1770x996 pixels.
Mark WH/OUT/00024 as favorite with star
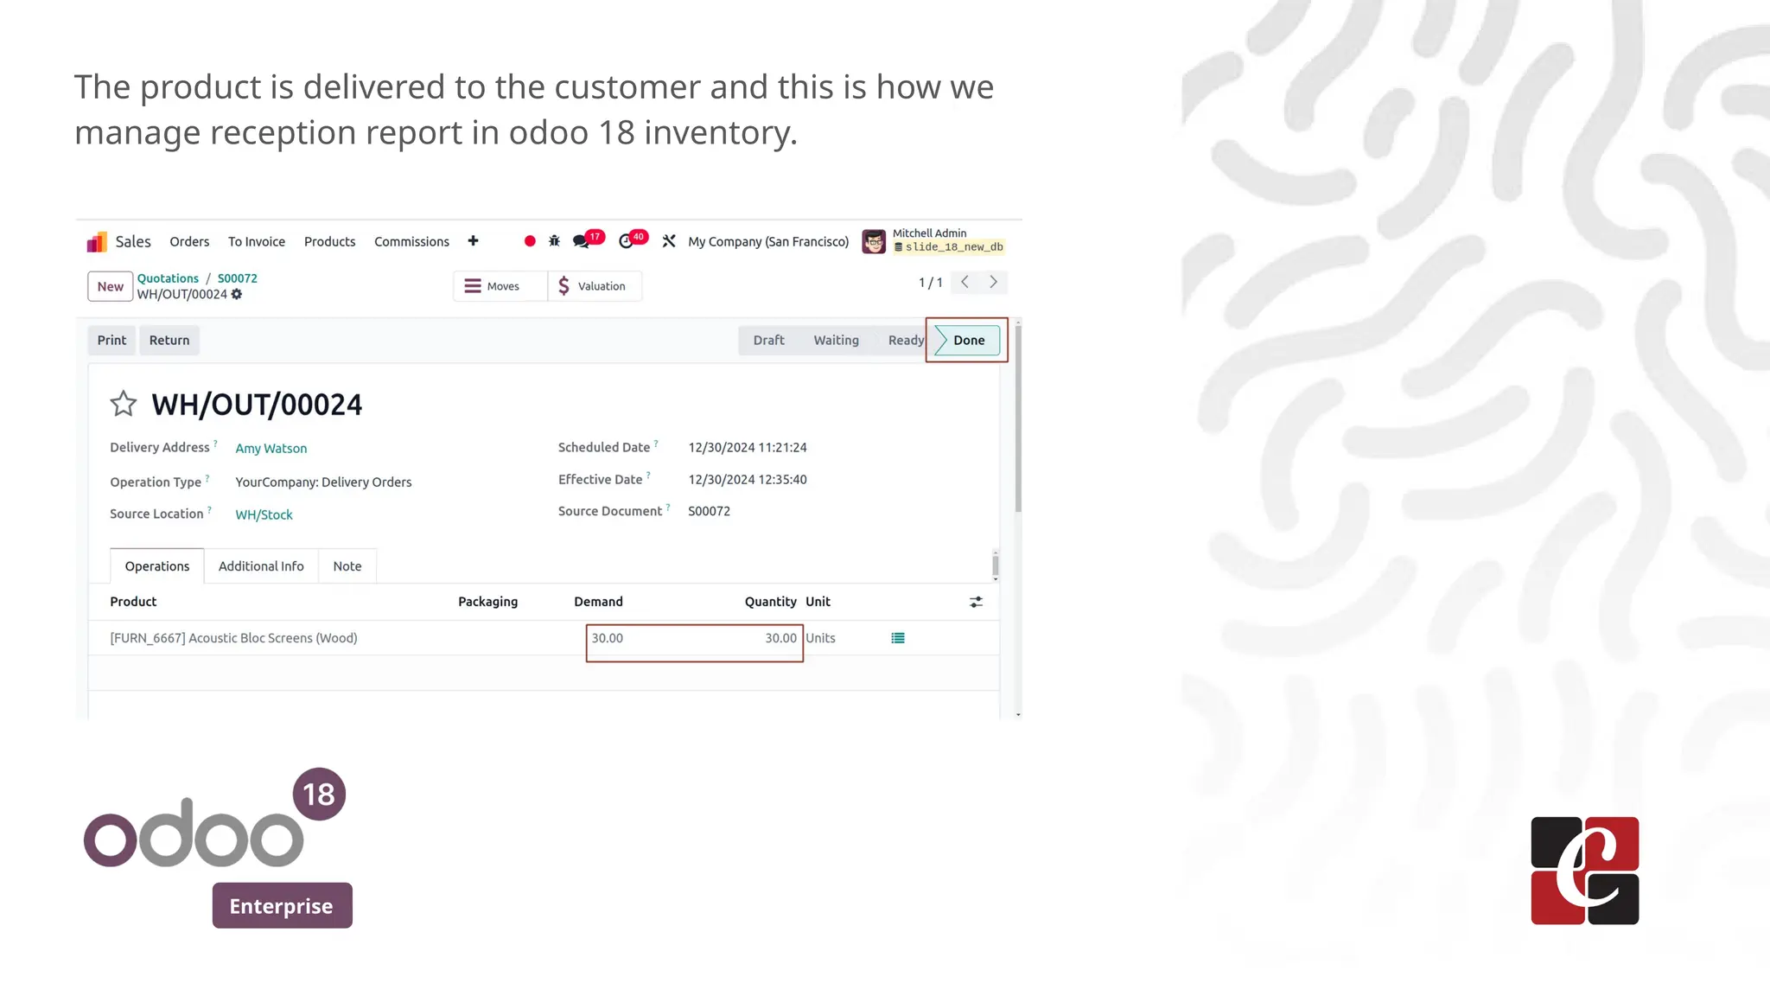pyautogui.click(x=124, y=404)
